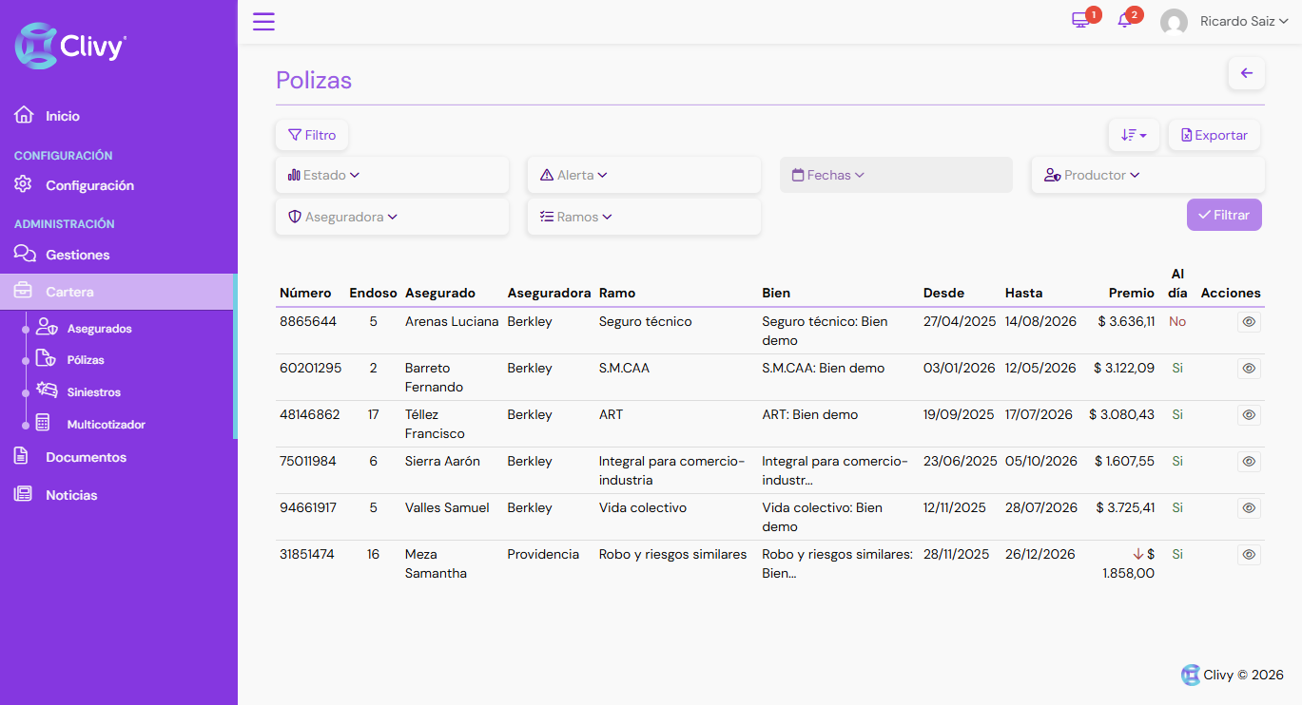This screenshot has height=705, width=1302.
Task: Open the bell alerts icon
Action: pyautogui.click(x=1124, y=21)
